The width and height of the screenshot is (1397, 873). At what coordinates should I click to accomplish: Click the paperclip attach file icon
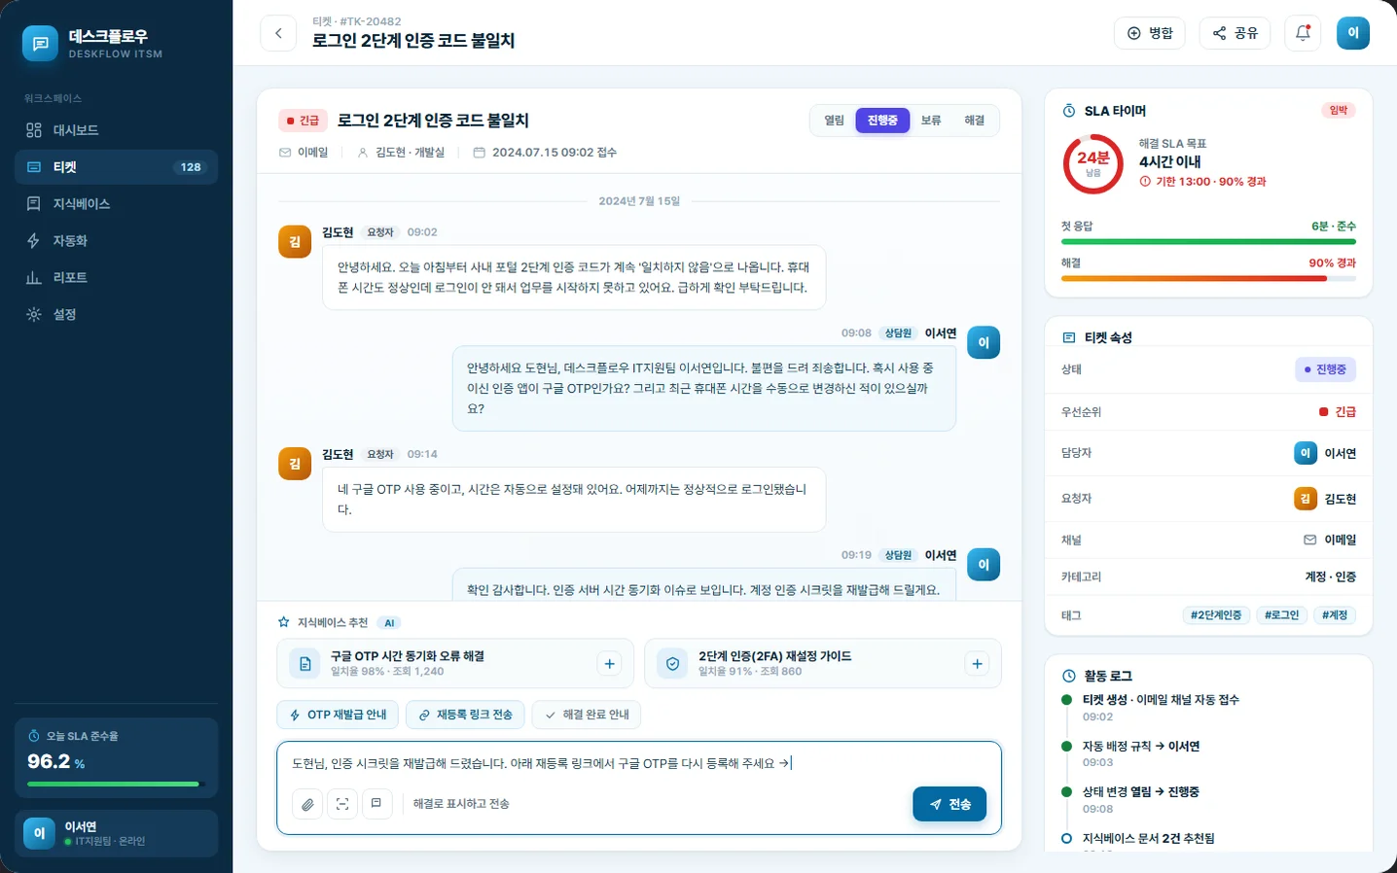307,804
